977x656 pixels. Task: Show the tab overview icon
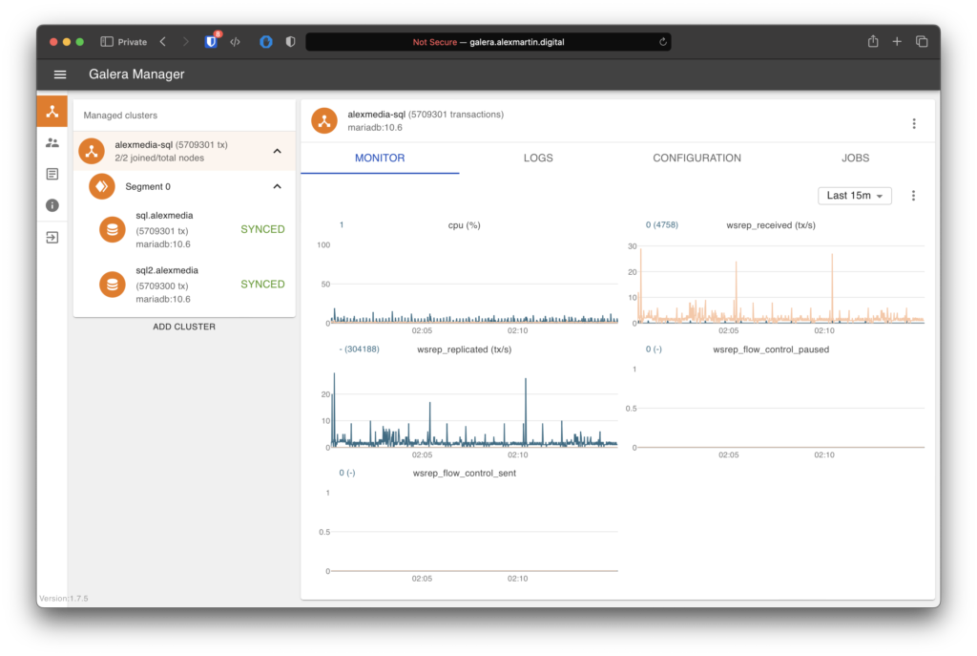click(922, 42)
